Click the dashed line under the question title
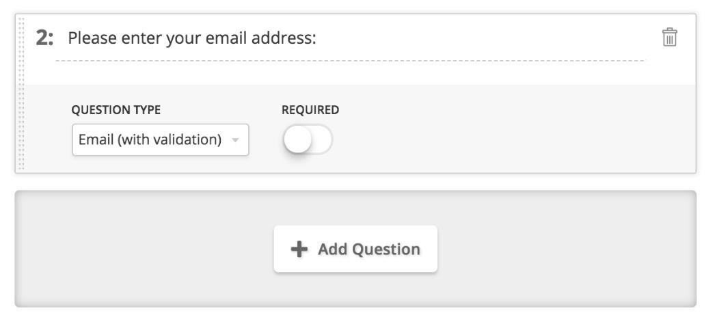Viewport: 715px width, 324px height. pos(350,60)
